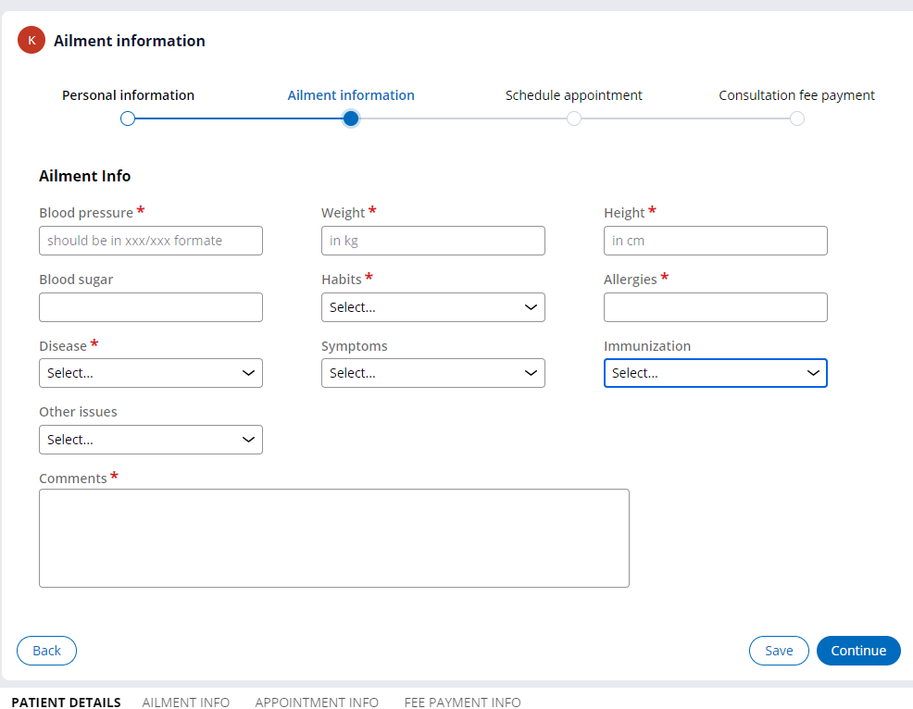Click the Consultation fee payment step circle
The height and width of the screenshot is (709, 913).
click(796, 118)
